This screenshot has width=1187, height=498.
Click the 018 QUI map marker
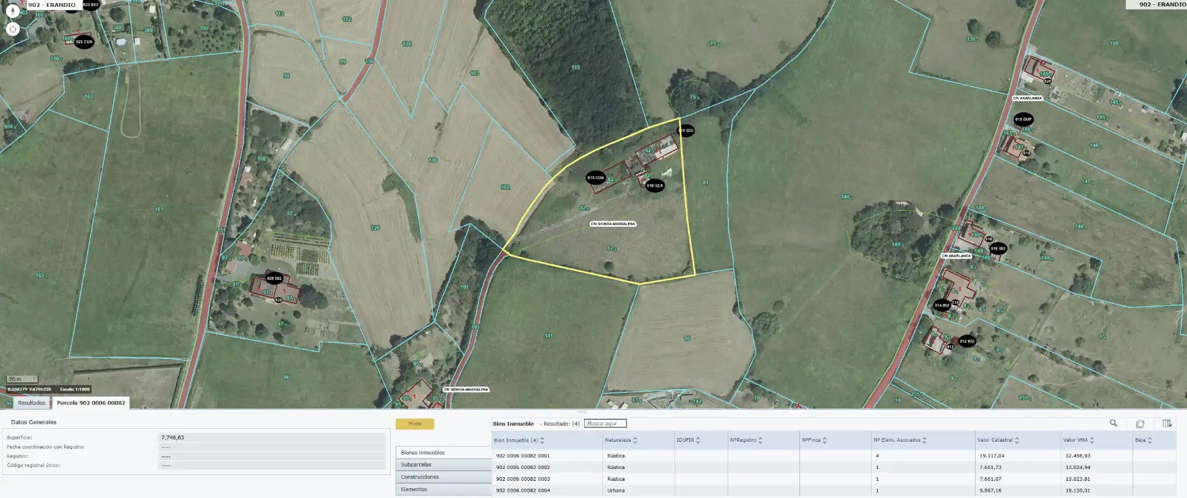[x=686, y=130]
